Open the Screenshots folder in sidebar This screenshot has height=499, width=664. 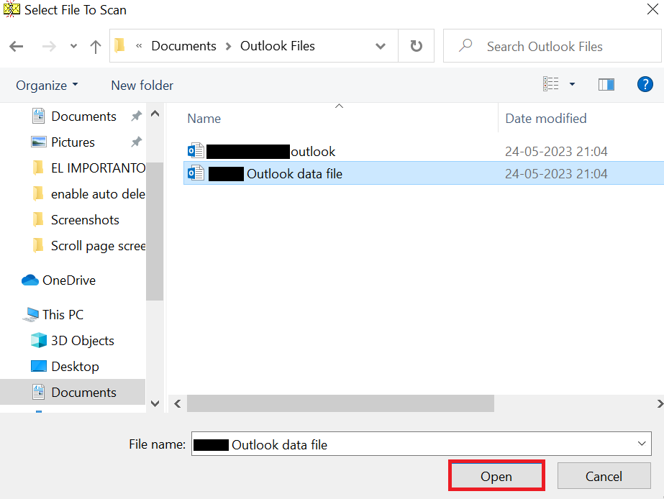tap(85, 219)
